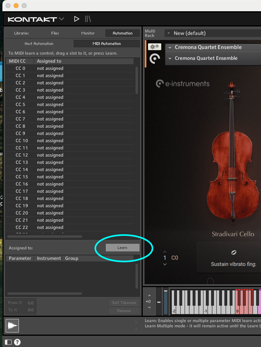Image resolution: width=261 pixels, height=347 pixels.
Task: Click the assignment table horizontal scrollbar
Action: [x=45, y=294]
